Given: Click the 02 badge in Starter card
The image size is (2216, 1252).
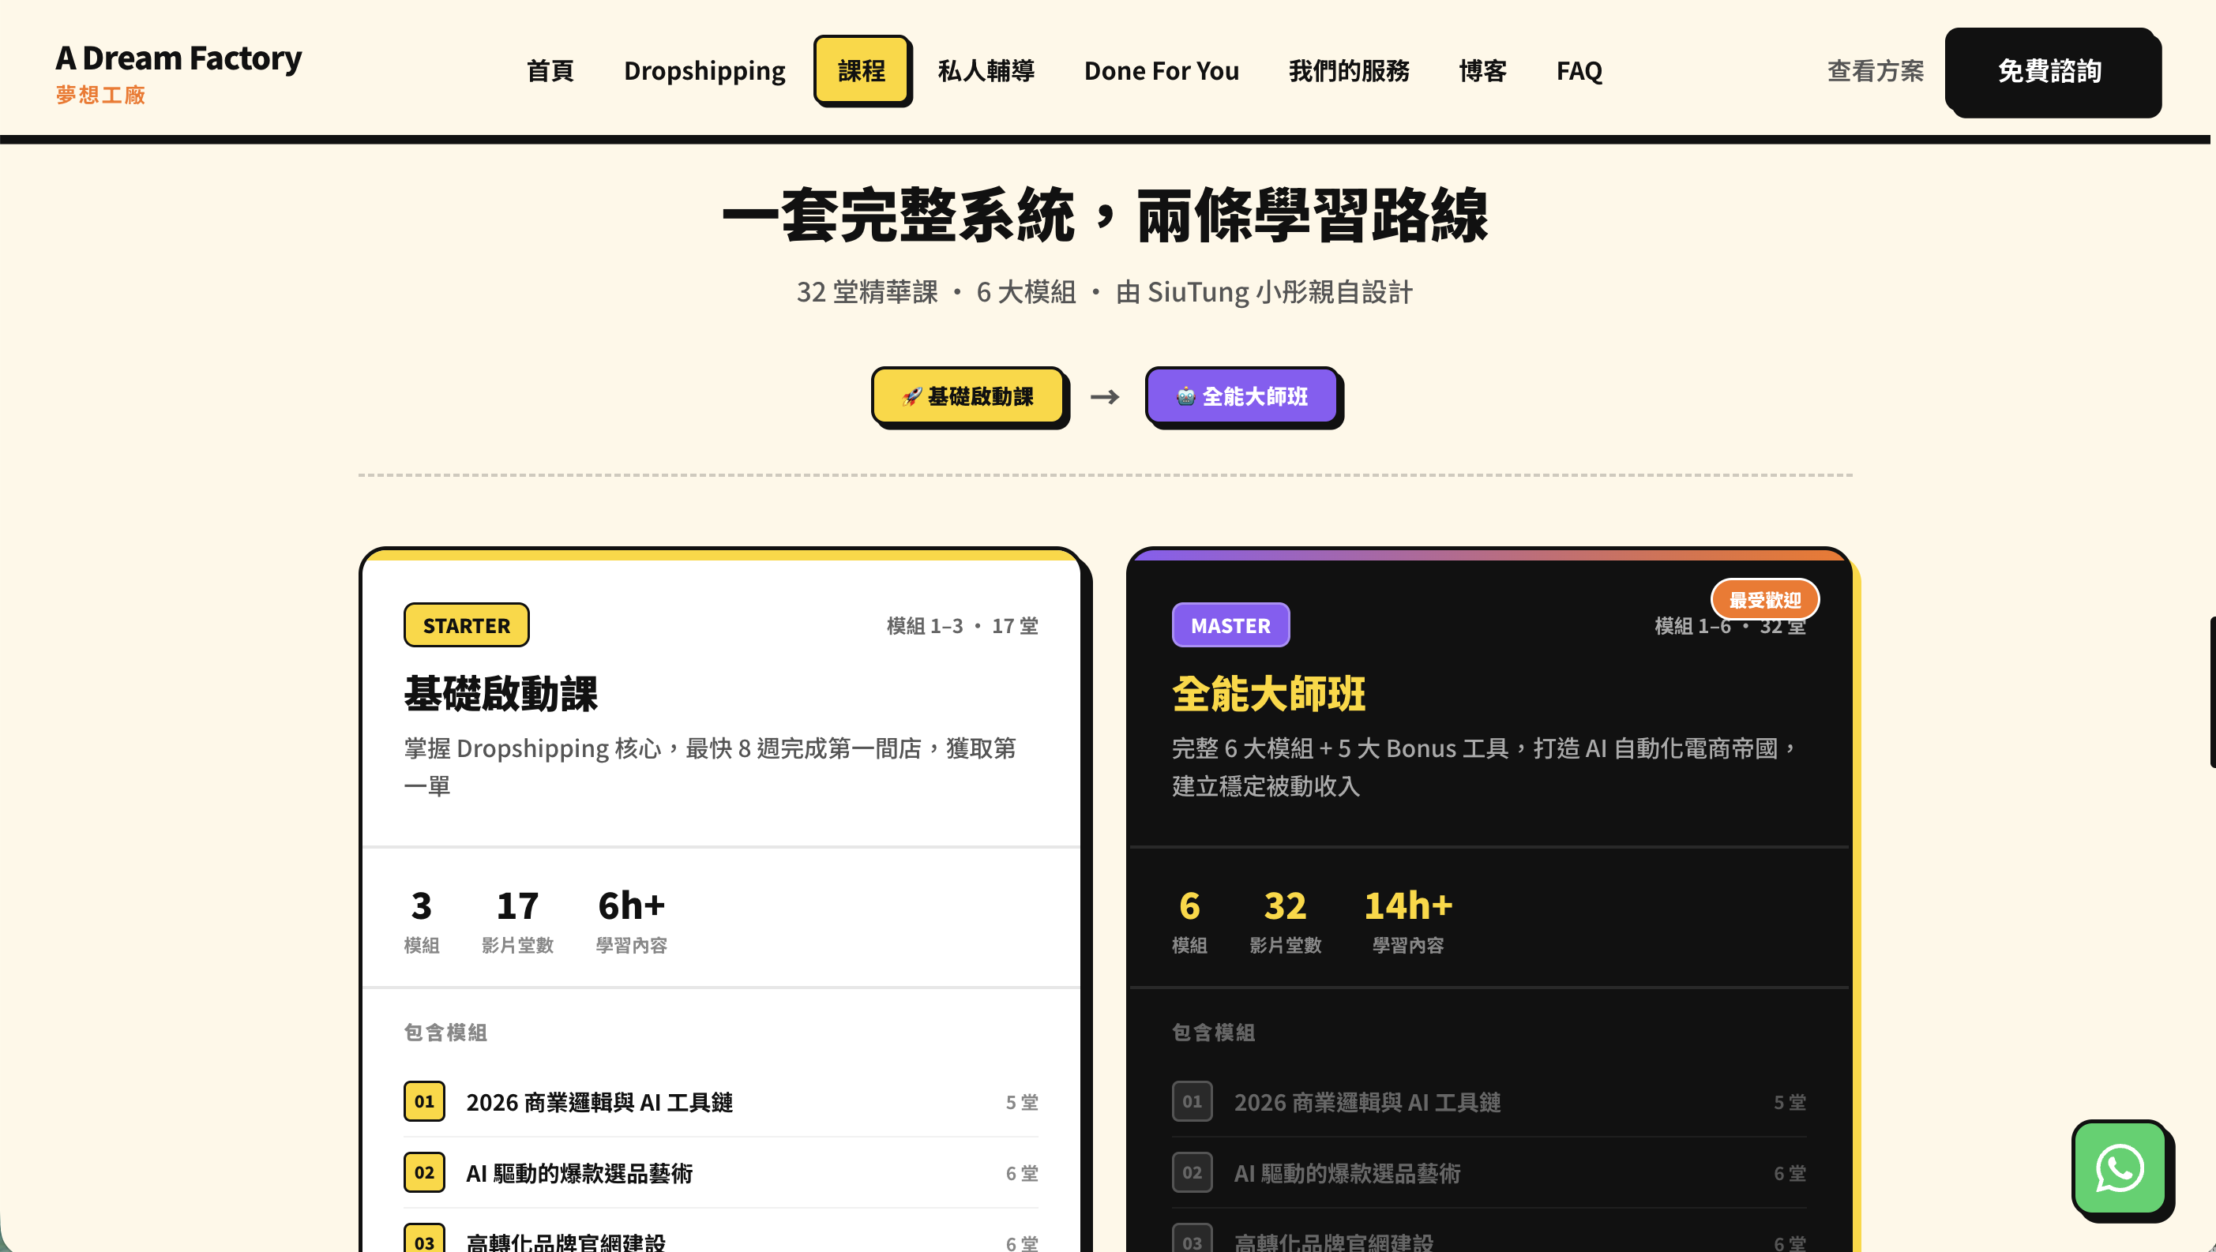Looking at the screenshot, I should tap(424, 1173).
